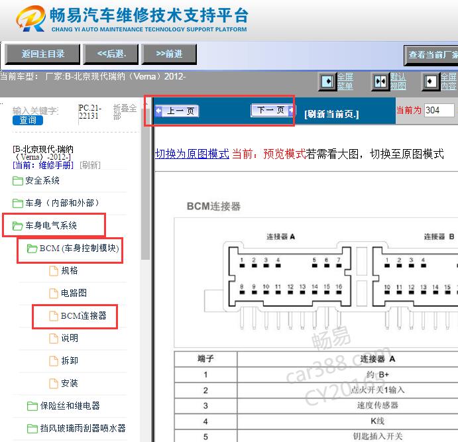
Task: Click the 拆卸 document icon
Action: pyautogui.click(x=54, y=361)
